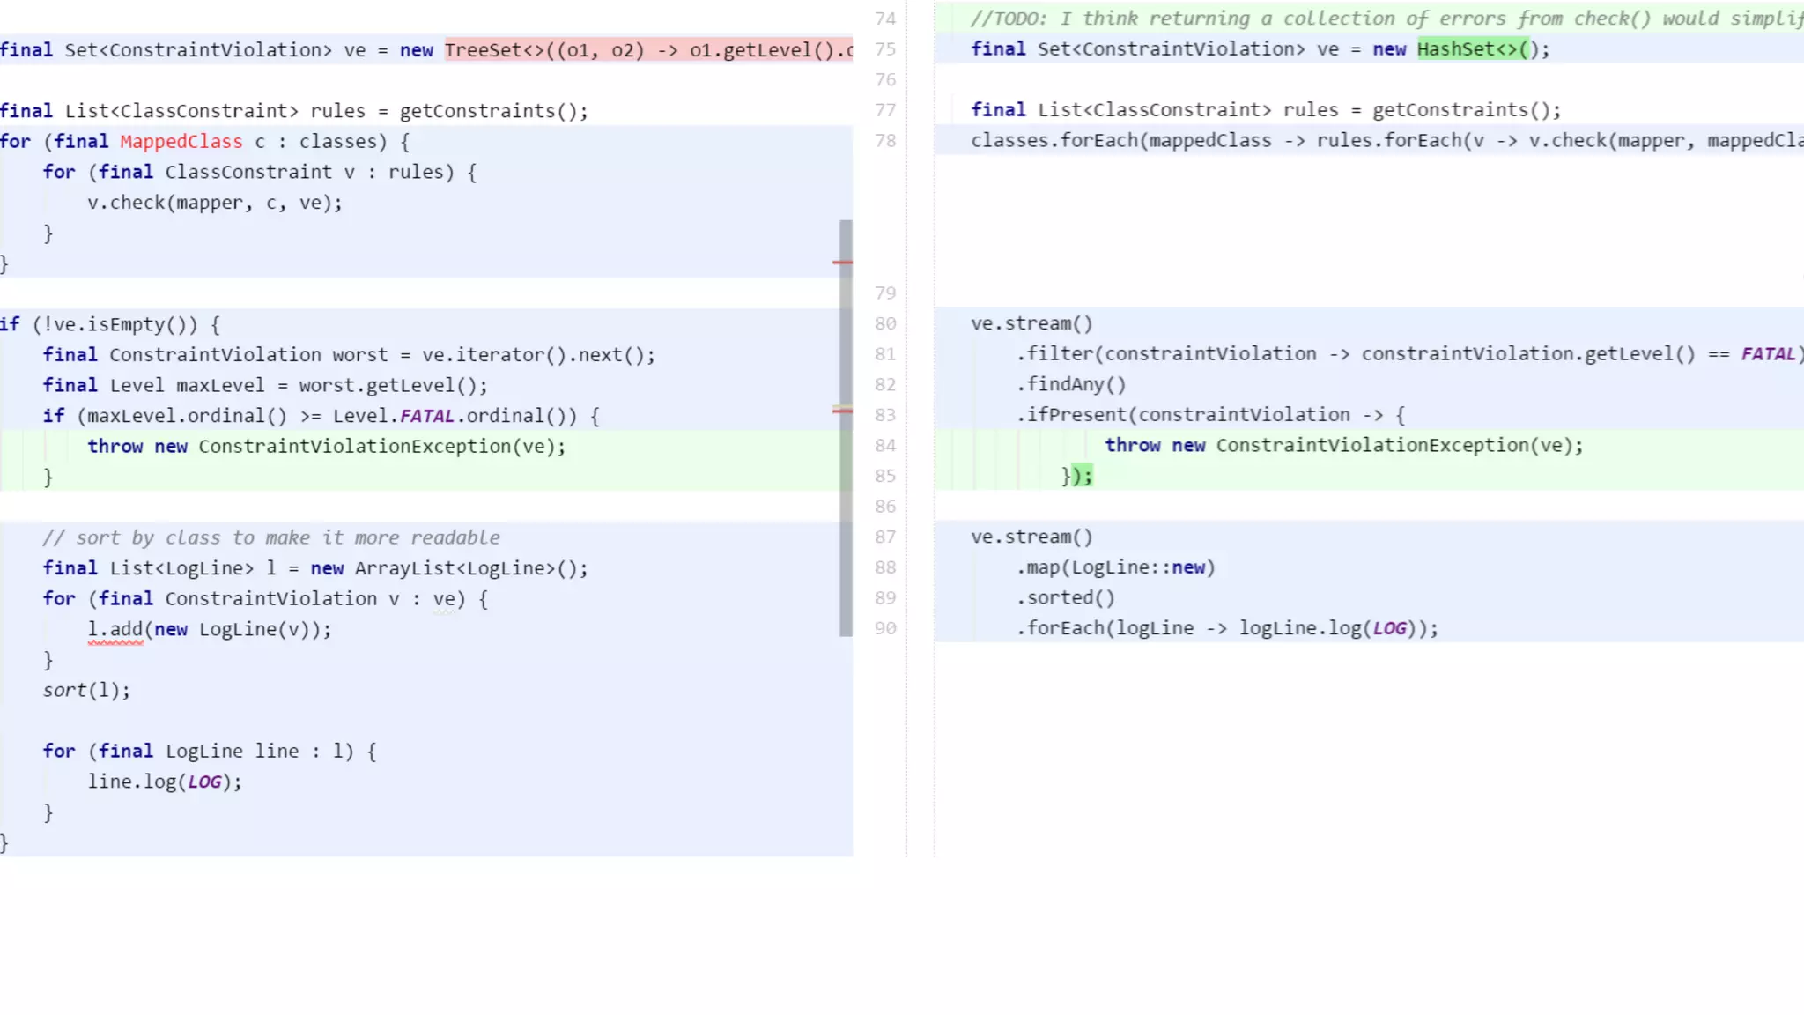Click the FATAL constant in left pane
The width and height of the screenshot is (1804, 1015).
point(426,416)
